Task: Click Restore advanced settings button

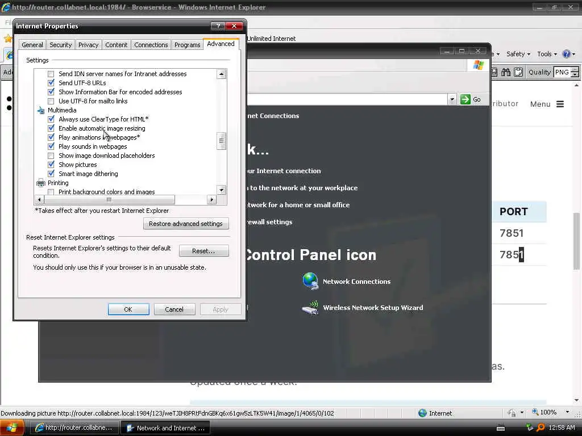Action: [186, 224]
